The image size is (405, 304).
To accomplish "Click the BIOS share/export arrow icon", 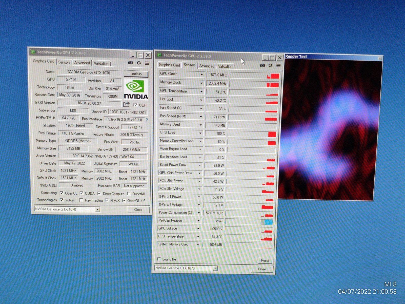I will [126, 104].
